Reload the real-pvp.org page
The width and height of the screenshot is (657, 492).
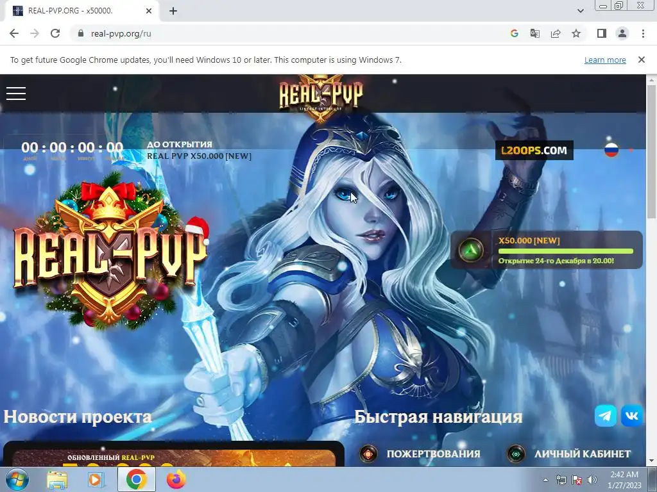click(55, 33)
